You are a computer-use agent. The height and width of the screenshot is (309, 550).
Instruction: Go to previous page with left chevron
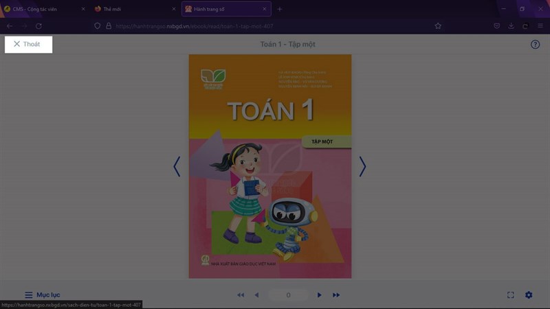coord(177,166)
